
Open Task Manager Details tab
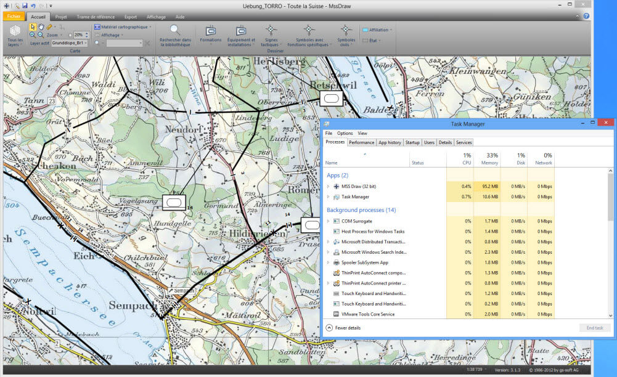445,142
